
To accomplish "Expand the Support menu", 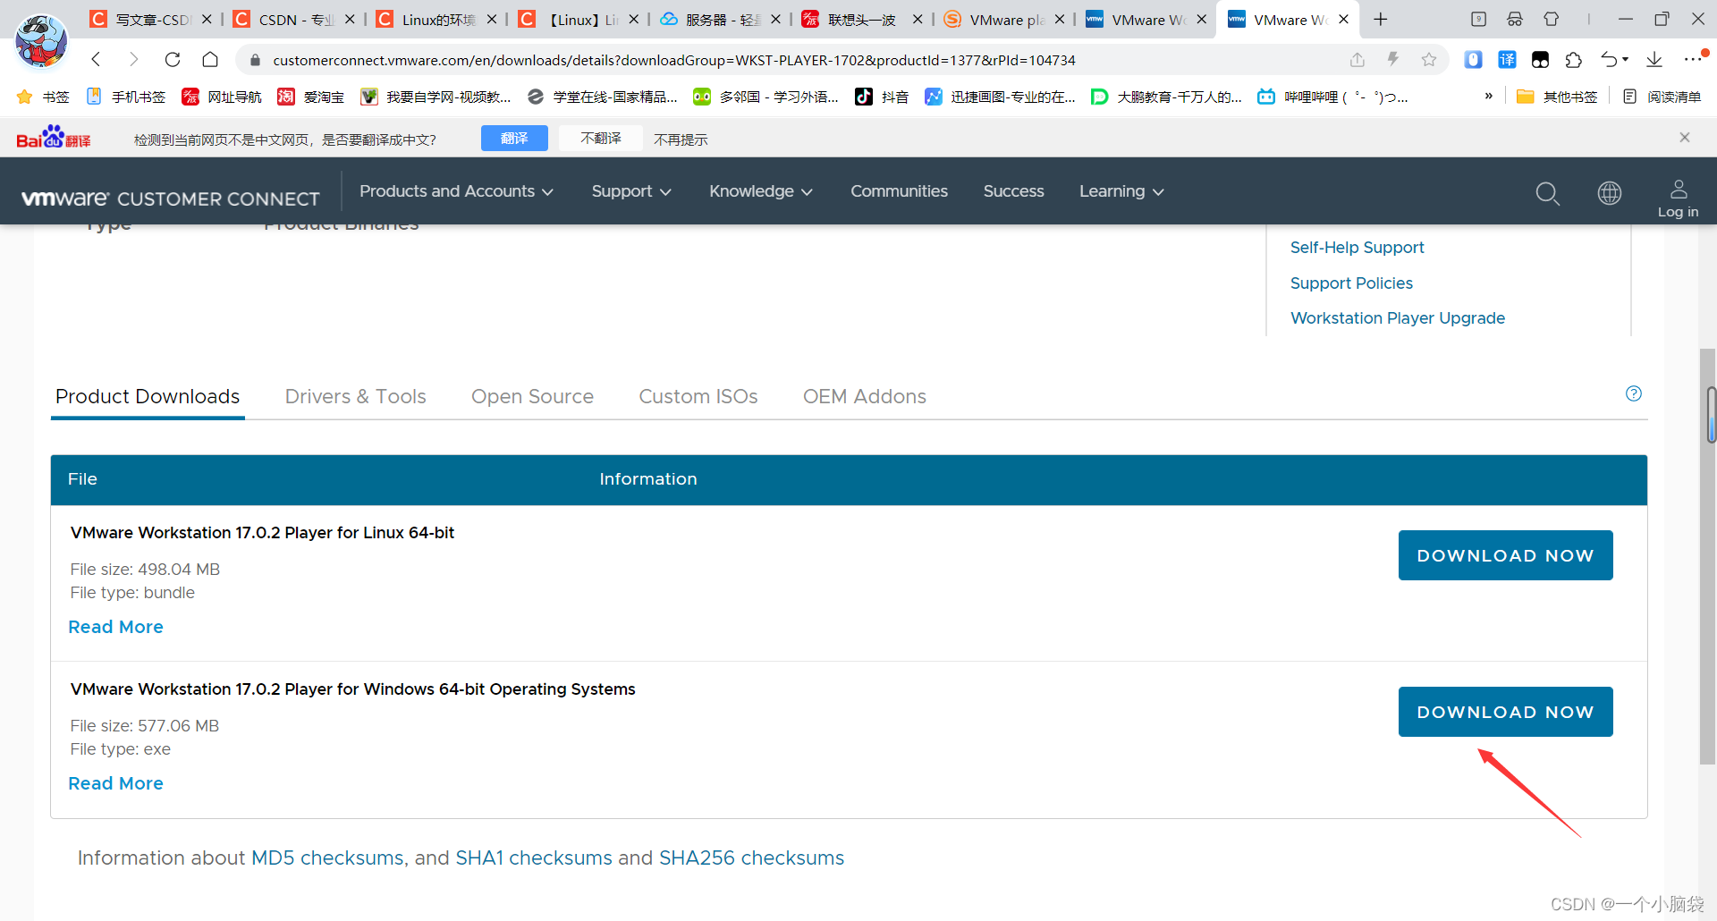I will tap(631, 191).
